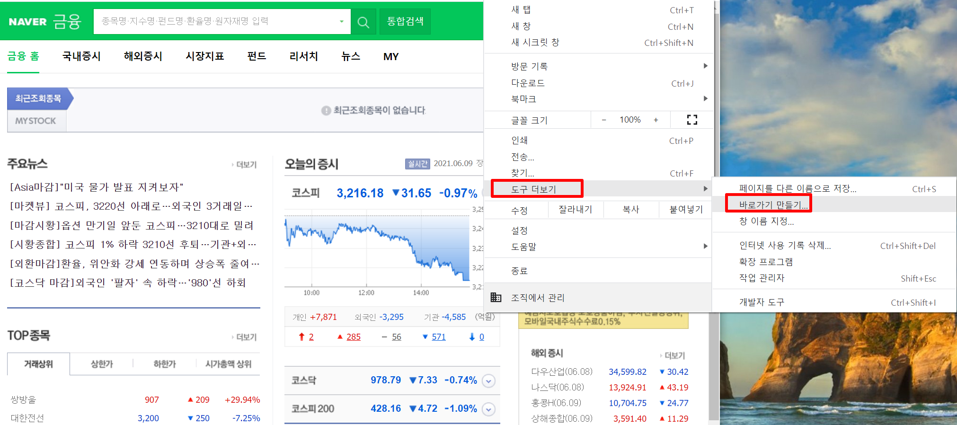The height and width of the screenshot is (425, 957).
Task: Click the 대한전선 stock name
Action: 27,418
